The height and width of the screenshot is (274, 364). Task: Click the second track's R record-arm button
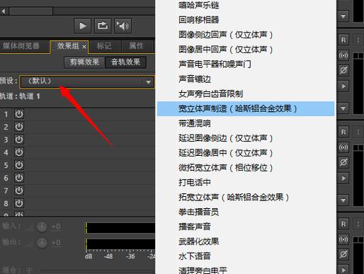tap(343, 132)
